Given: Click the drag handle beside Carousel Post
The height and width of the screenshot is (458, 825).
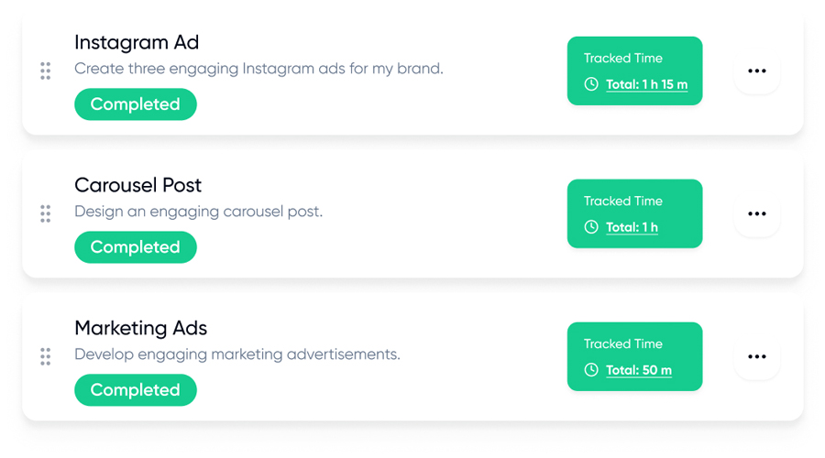Looking at the screenshot, I should coord(45,213).
